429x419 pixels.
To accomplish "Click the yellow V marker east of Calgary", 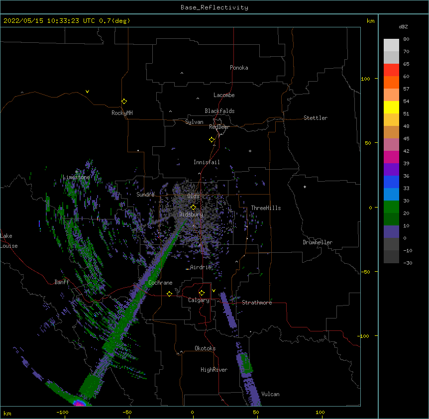I will tap(214, 291).
